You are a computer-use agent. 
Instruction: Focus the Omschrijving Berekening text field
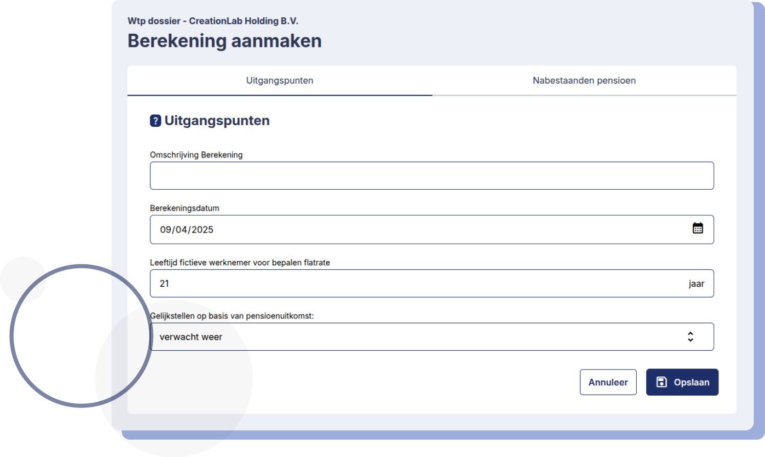(431, 176)
